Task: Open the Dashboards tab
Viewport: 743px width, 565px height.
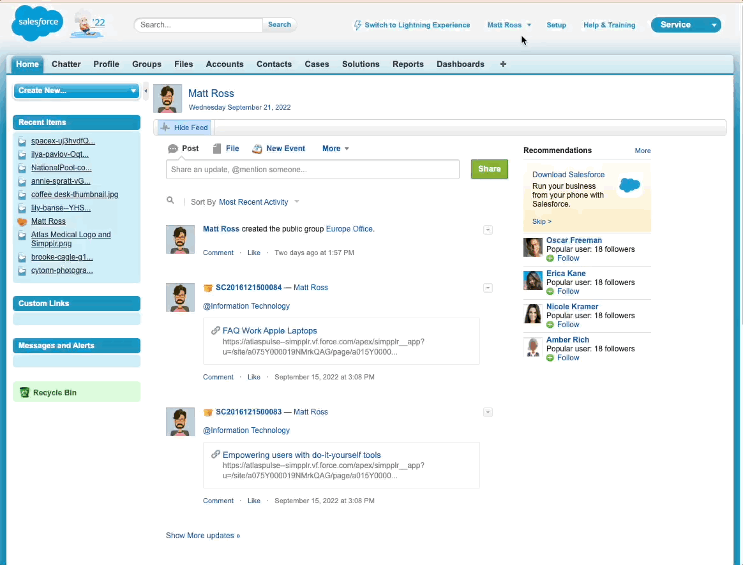Action: (x=461, y=64)
